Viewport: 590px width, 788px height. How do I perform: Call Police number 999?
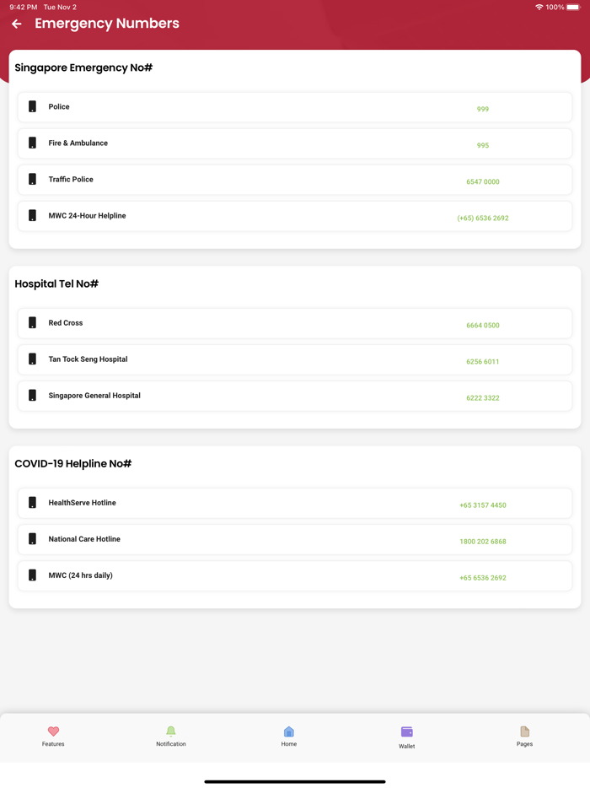pos(483,109)
